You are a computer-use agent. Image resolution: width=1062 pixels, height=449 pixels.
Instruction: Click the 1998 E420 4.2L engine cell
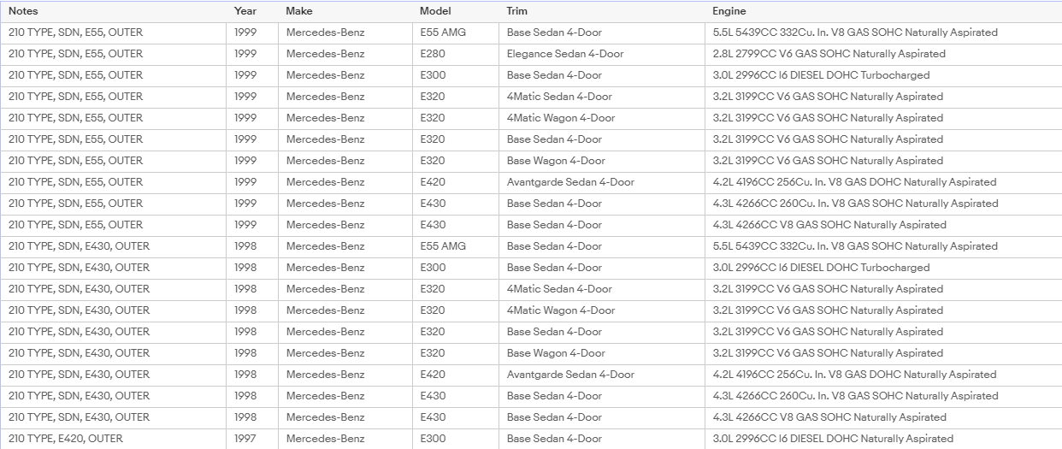(883, 375)
